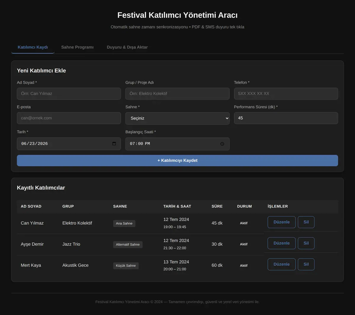Click the AD SOYAD column header

tap(31, 206)
